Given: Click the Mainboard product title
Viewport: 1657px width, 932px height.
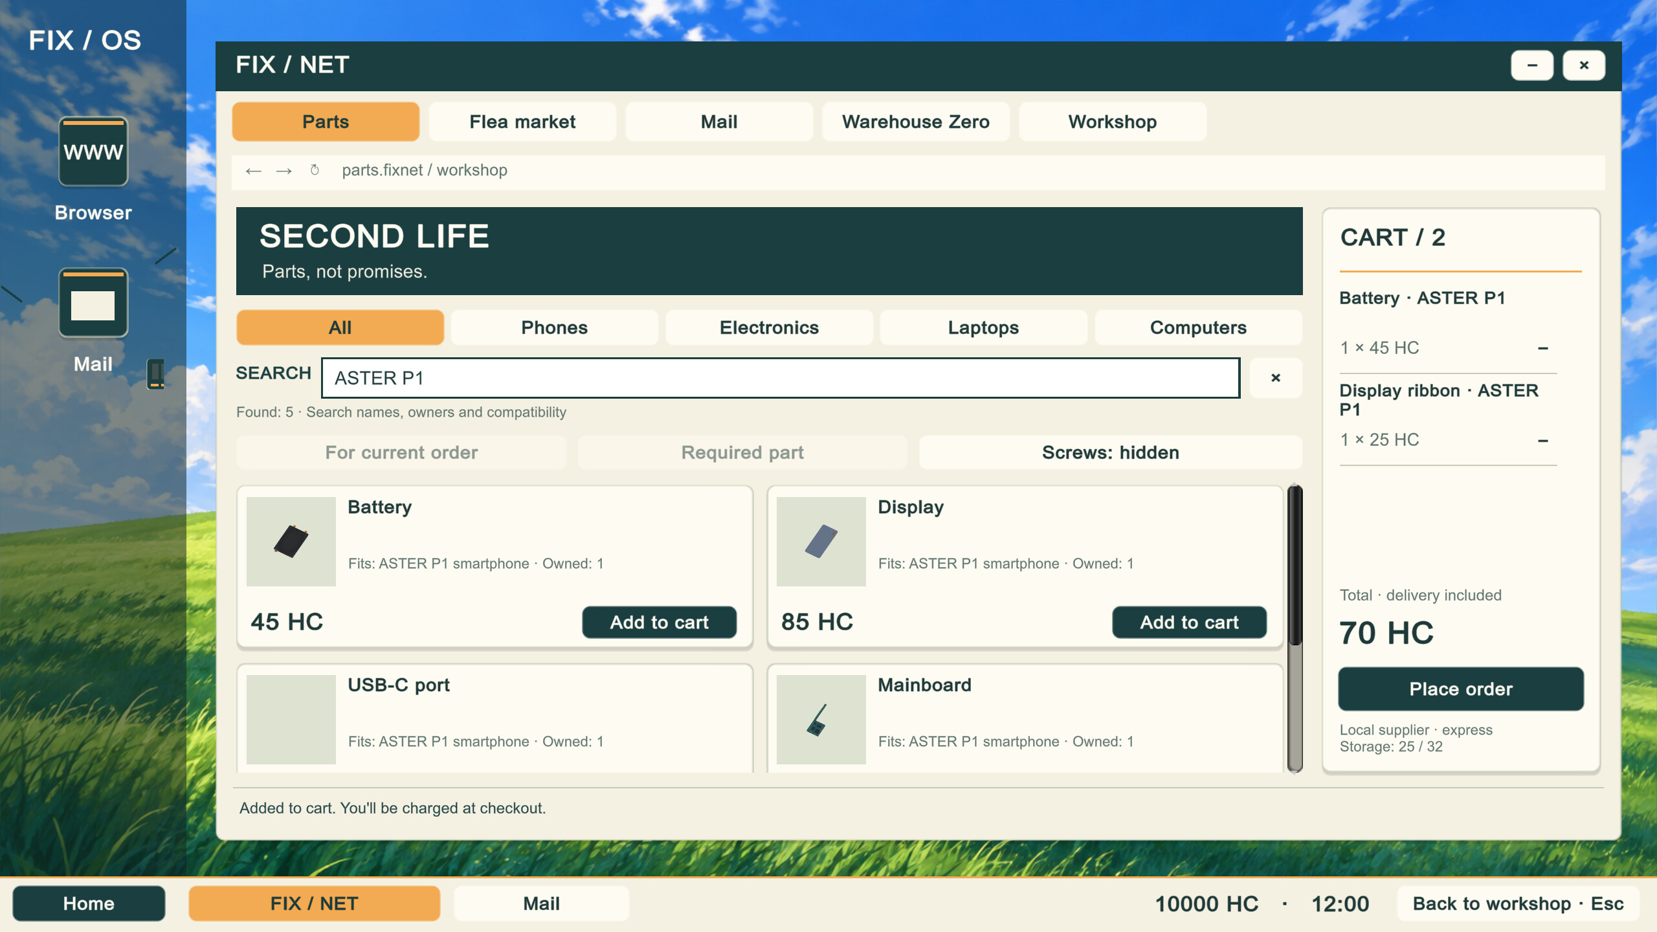Looking at the screenshot, I should [924, 685].
